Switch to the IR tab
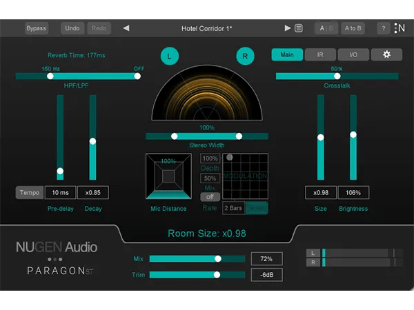 [320, 54]
